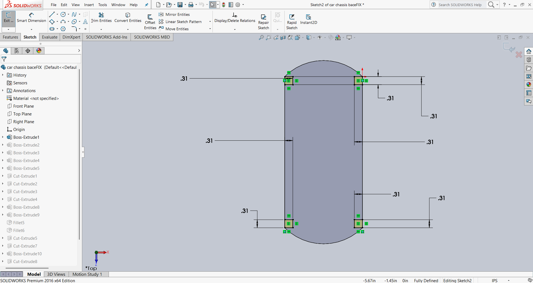
Task: Click the Zoom to Fit icon
Action: (261, 37)
